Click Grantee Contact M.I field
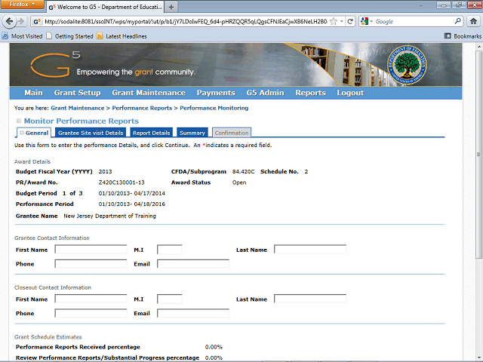 coord(169,250)
